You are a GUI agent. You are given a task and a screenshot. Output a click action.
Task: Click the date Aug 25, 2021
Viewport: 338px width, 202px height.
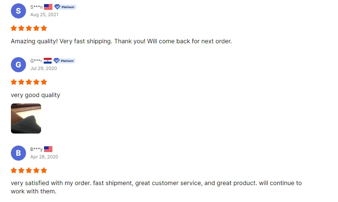(44, 15)
